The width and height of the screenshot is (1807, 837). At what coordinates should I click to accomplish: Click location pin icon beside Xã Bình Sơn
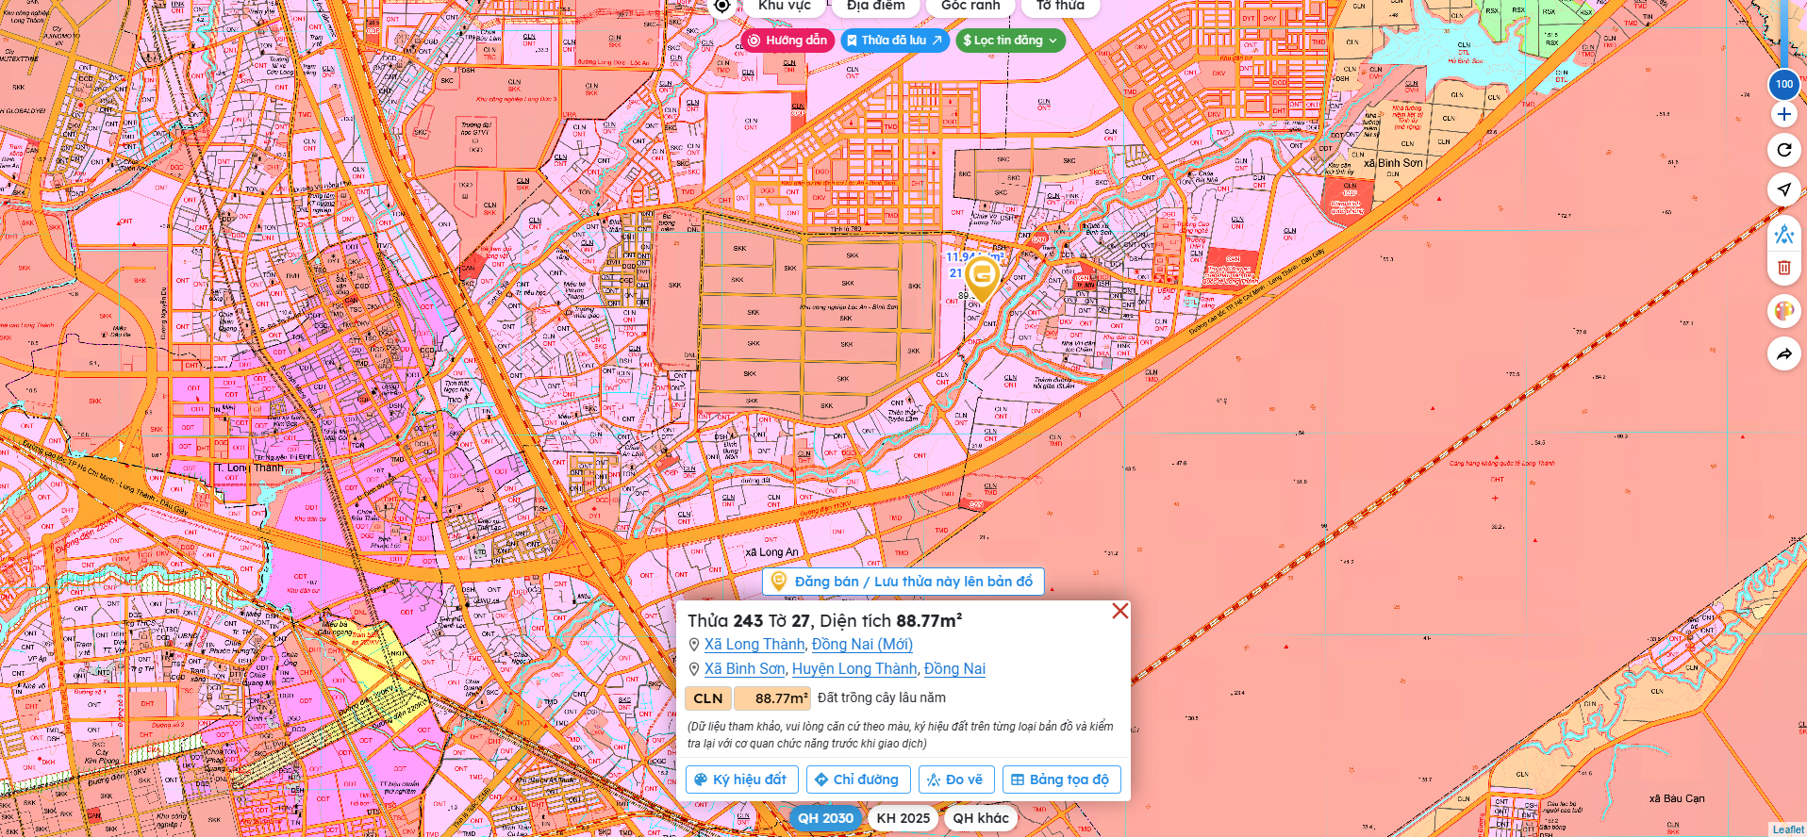pos(694,669)
